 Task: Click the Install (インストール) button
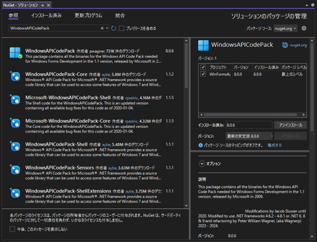(291, 136)
